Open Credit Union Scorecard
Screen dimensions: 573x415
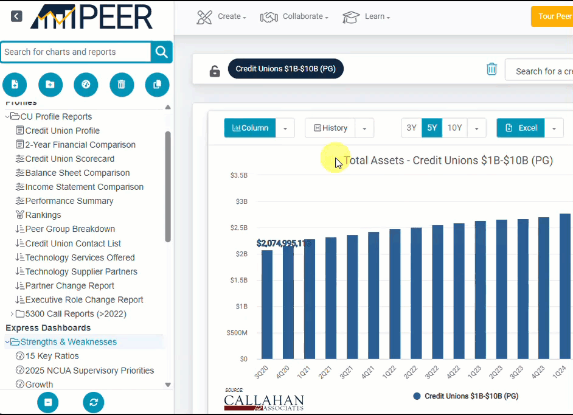click(65, 159)
